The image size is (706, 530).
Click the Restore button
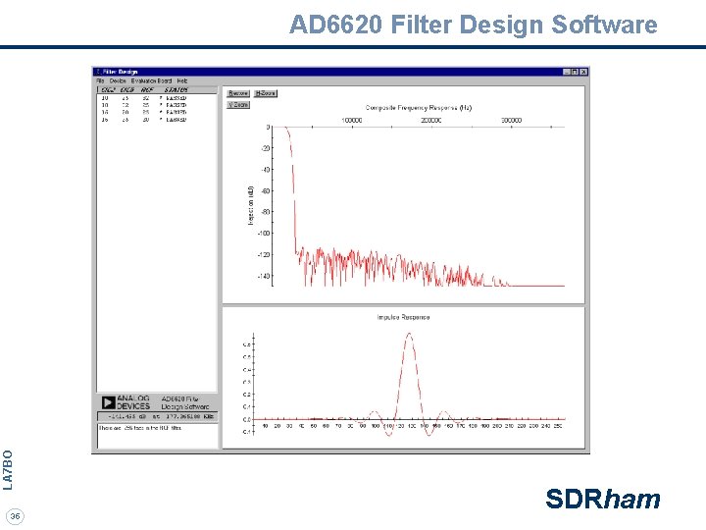tap(238, 93)
